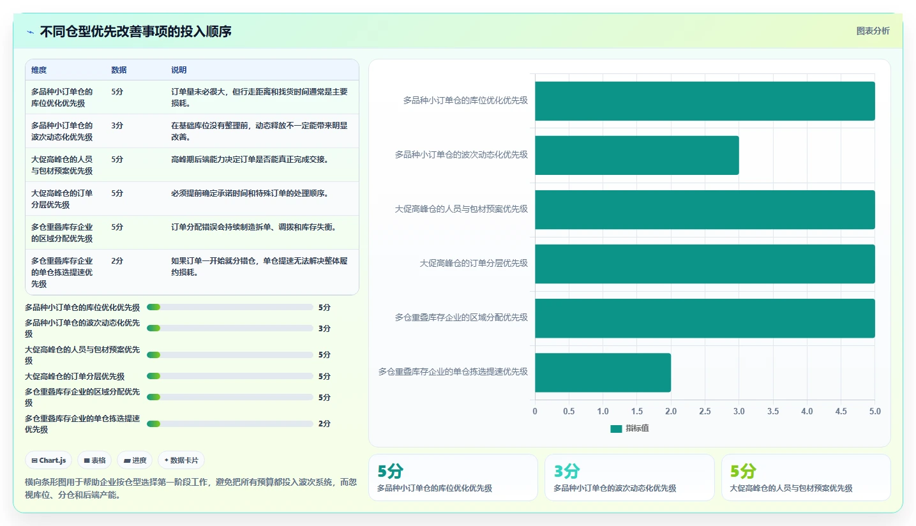
Task: Open the 5分 card for 大促高峰仓的人员与包材预案优先级
Action: tap(806, 477)
